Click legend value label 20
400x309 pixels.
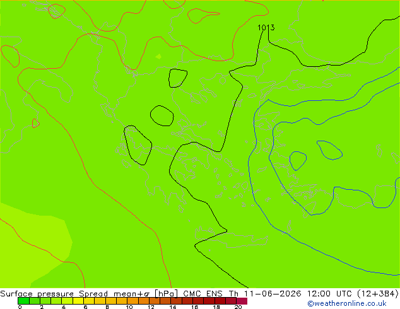pyautogui.click(x=238, y=307)
